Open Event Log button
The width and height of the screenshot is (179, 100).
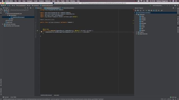pos(173,97)
